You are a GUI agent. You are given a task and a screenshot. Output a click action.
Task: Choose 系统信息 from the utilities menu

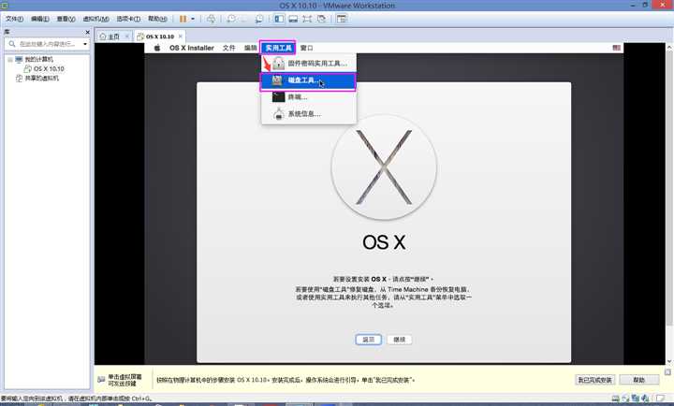pyautogui.click(x=309, y=114)
